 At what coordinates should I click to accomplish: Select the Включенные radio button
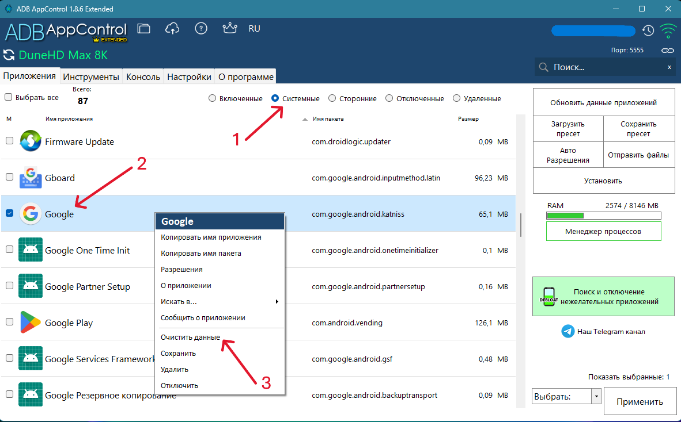point(212,98)
